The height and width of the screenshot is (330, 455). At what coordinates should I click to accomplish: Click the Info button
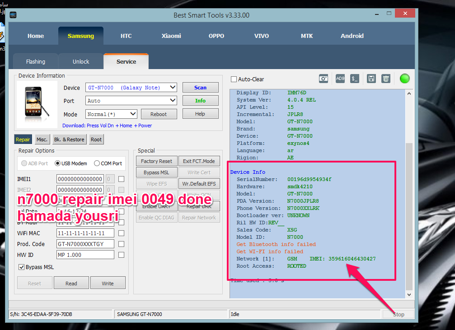[x=201, y=101]
